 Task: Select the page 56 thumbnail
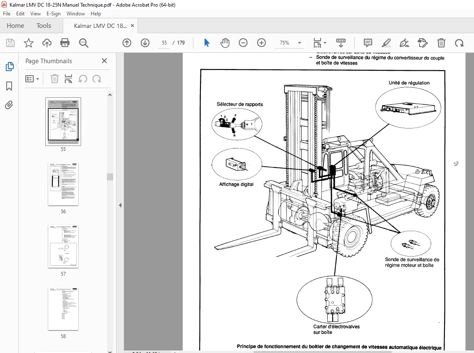coord(63,184)
